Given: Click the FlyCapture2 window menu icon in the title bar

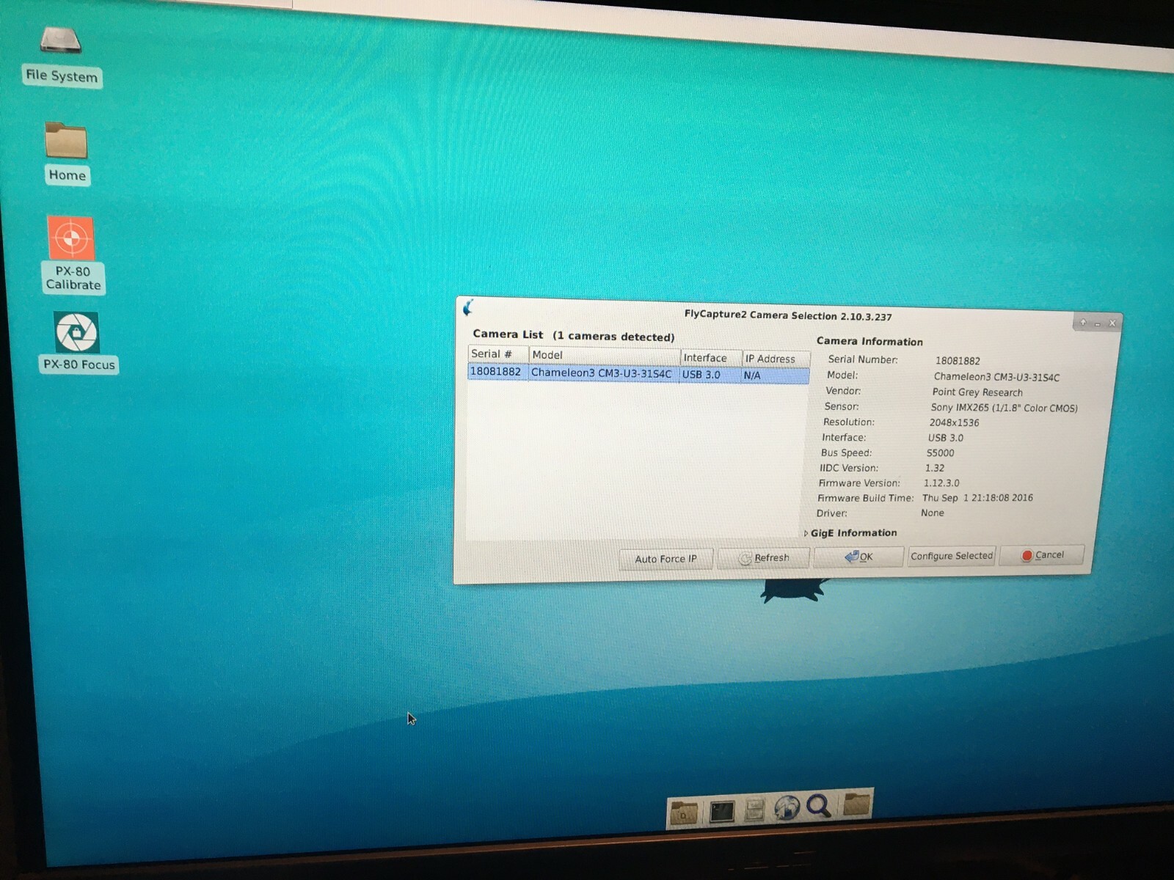Looking at the screenshot, I should pyautogui.click(x=469, y=308).
